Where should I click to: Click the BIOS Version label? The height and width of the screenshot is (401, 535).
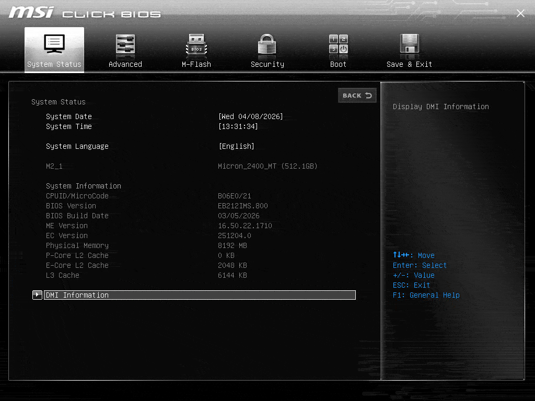[x=71, y=206]
